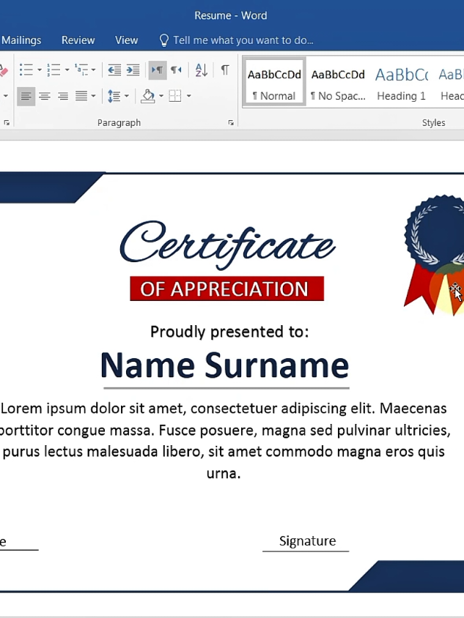
Task: Apply the Heading 1 style
Action: (401, 82)
